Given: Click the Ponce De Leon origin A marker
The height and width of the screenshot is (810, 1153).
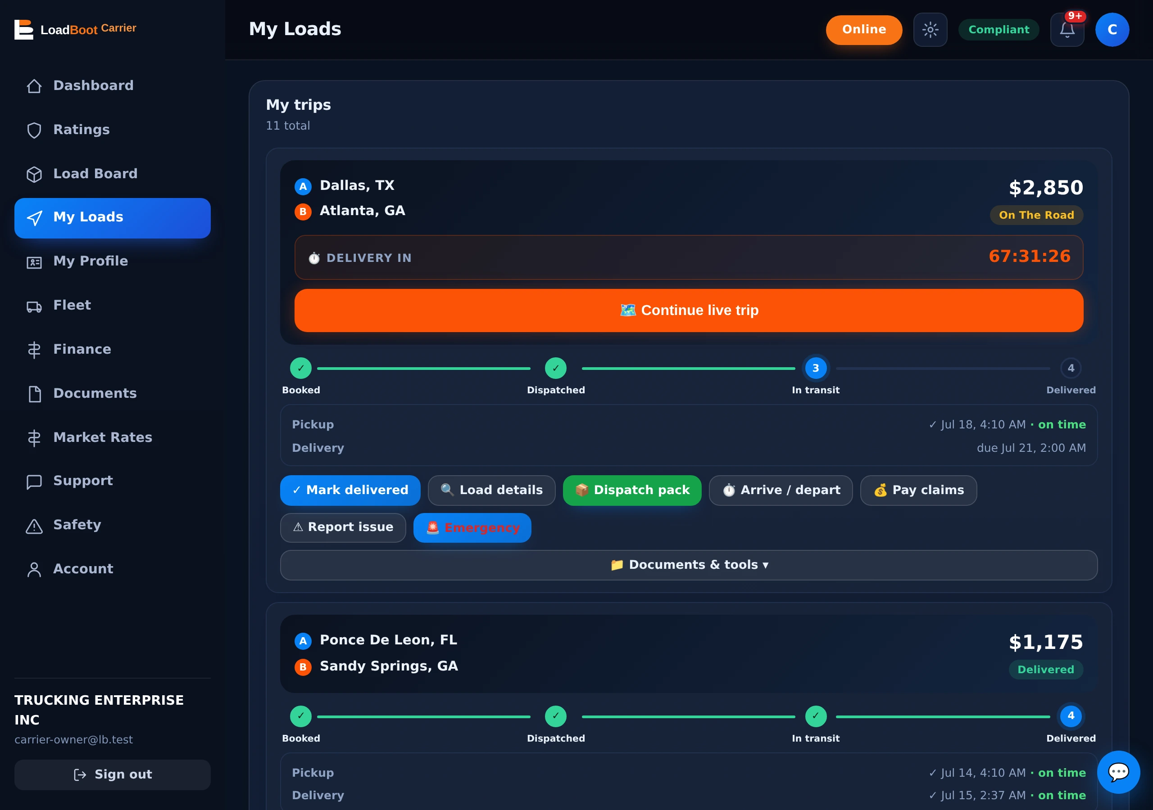Looking at the screenshot, I should pyautogui.click(x=303, y=641).
